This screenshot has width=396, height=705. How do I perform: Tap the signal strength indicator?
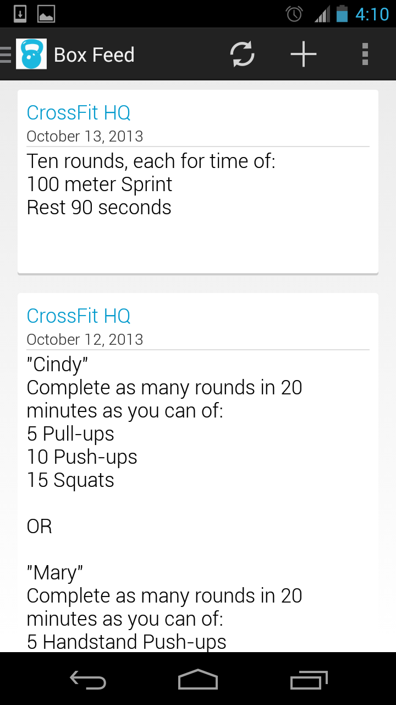pyautogui.click(x=322, y=13)
